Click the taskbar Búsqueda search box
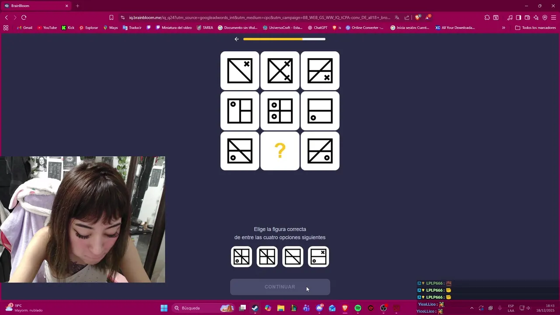 (203, 308)
